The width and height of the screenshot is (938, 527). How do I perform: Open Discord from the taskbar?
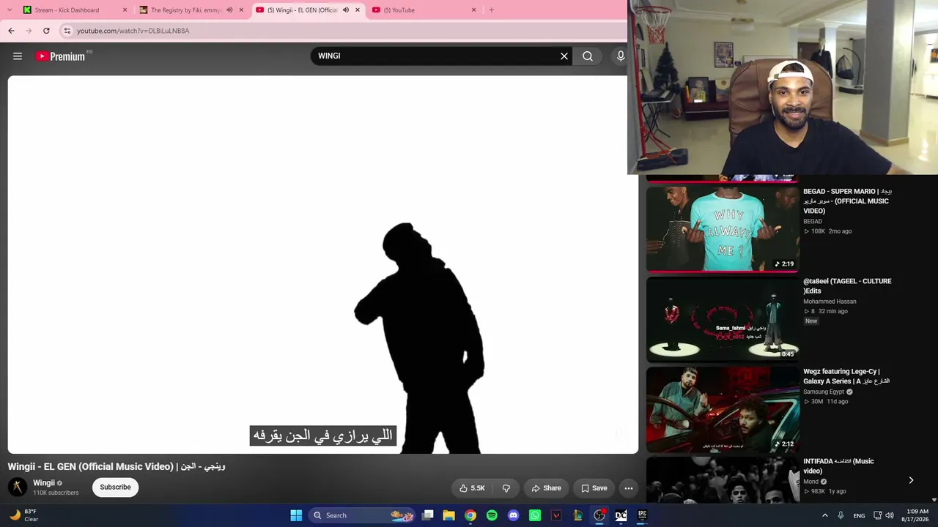[x=513, y=515]
